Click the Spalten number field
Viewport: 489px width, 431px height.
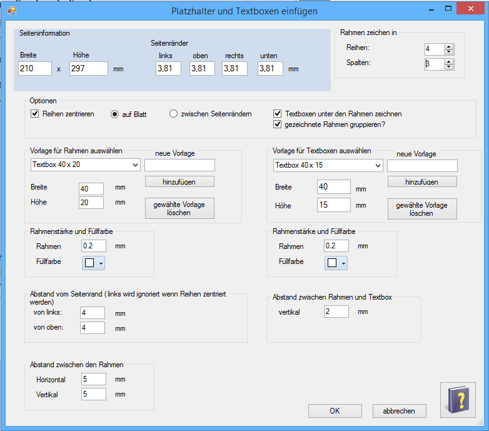tap(435, 64)
